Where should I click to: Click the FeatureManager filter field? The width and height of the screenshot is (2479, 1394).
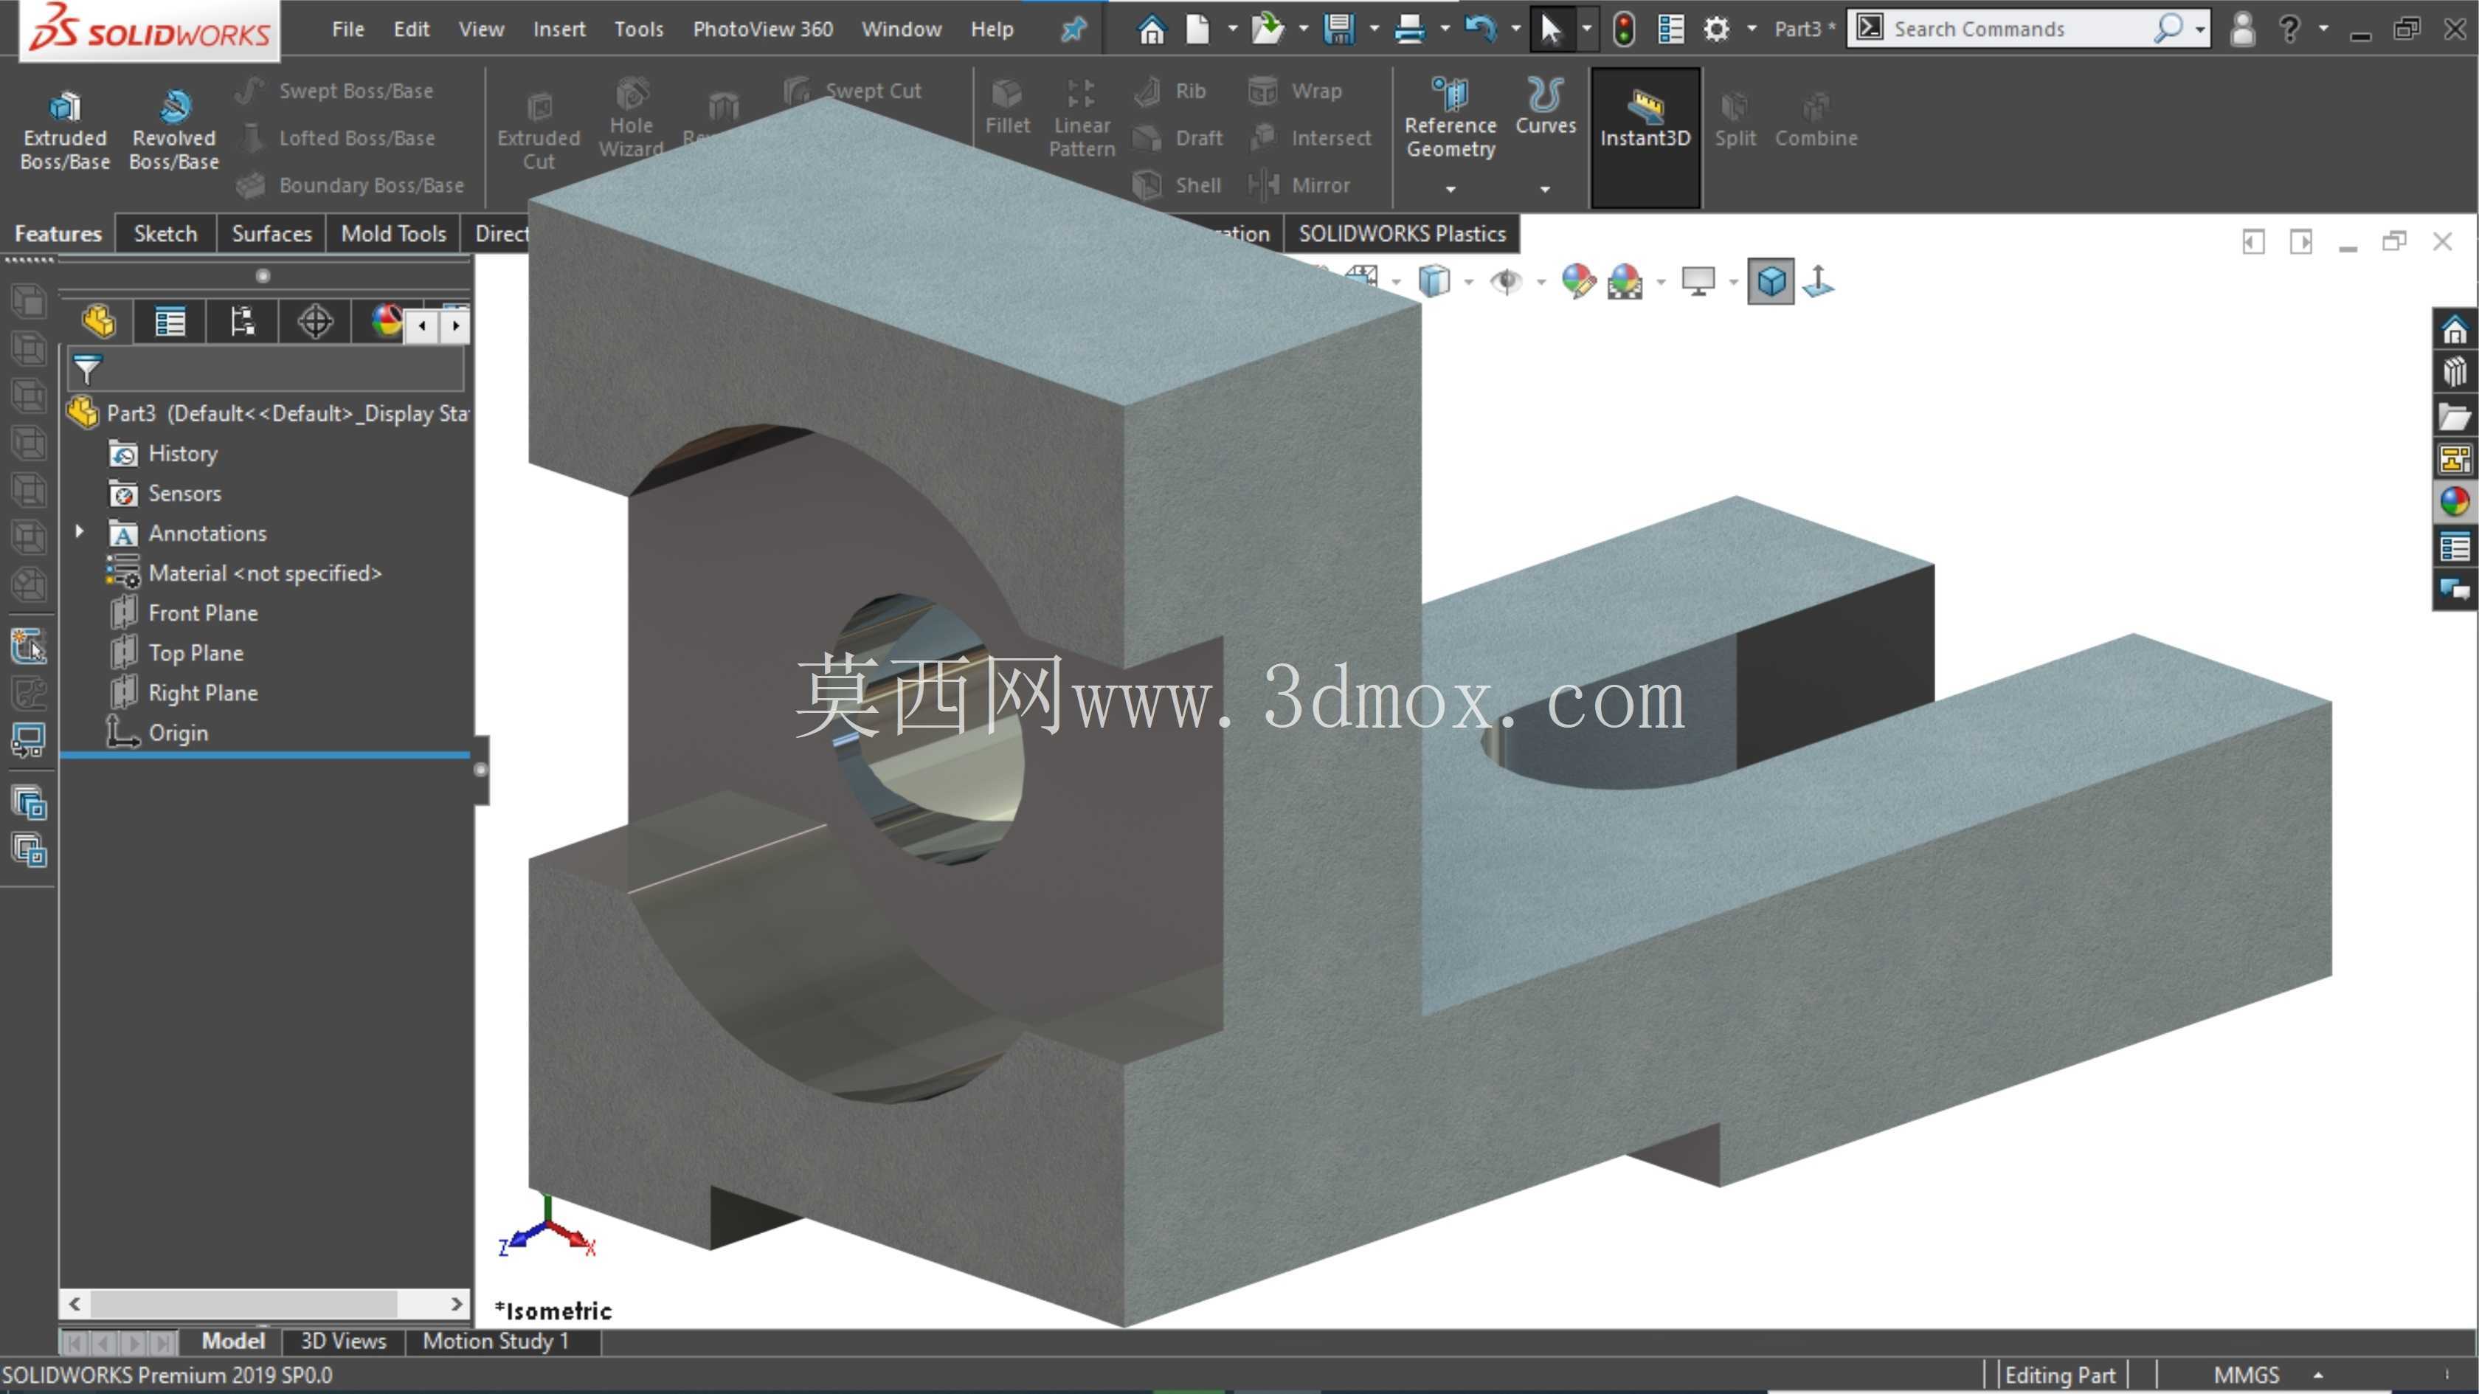coord(266,370)
